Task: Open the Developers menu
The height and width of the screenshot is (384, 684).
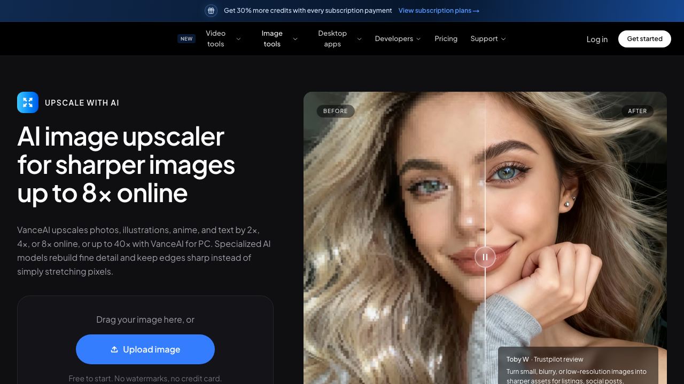Action: (x=394, y=38)
